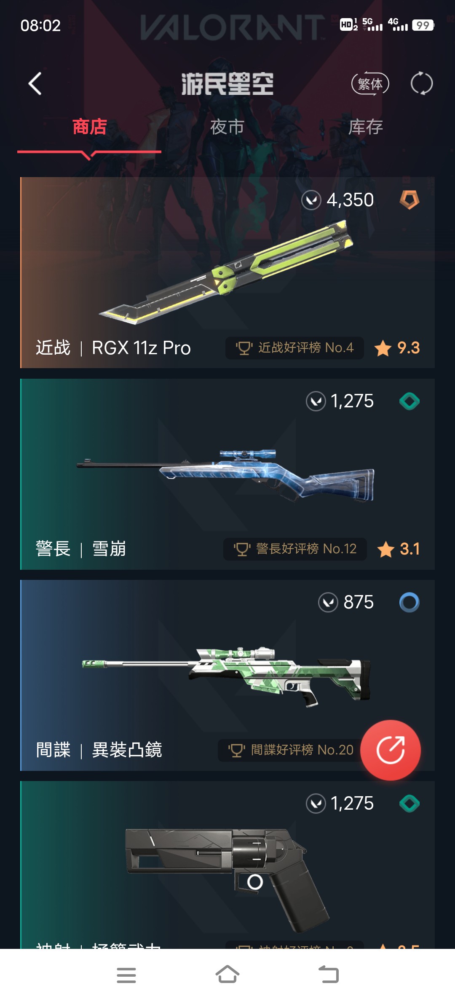The image size is (455, 1002).
Task: Switch to the 夜市 tab
Action: [227, 127]
